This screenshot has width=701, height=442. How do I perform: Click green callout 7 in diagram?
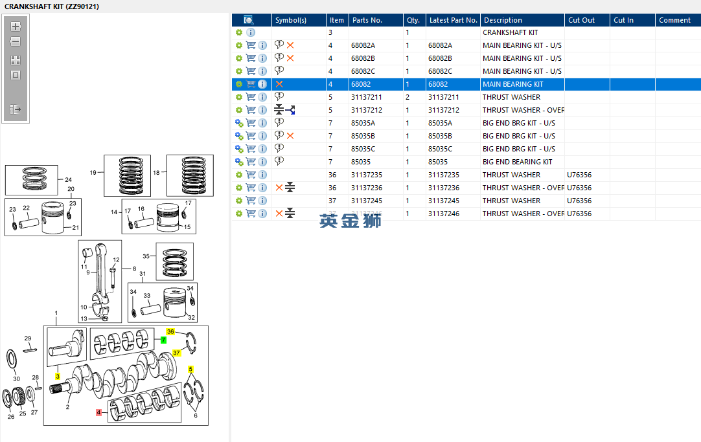pyautogui.click(x=164, y=339)
